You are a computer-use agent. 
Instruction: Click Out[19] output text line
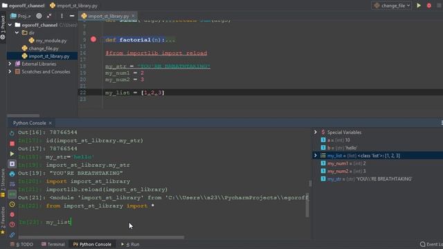pyautogui.click(x=71, y=173)
